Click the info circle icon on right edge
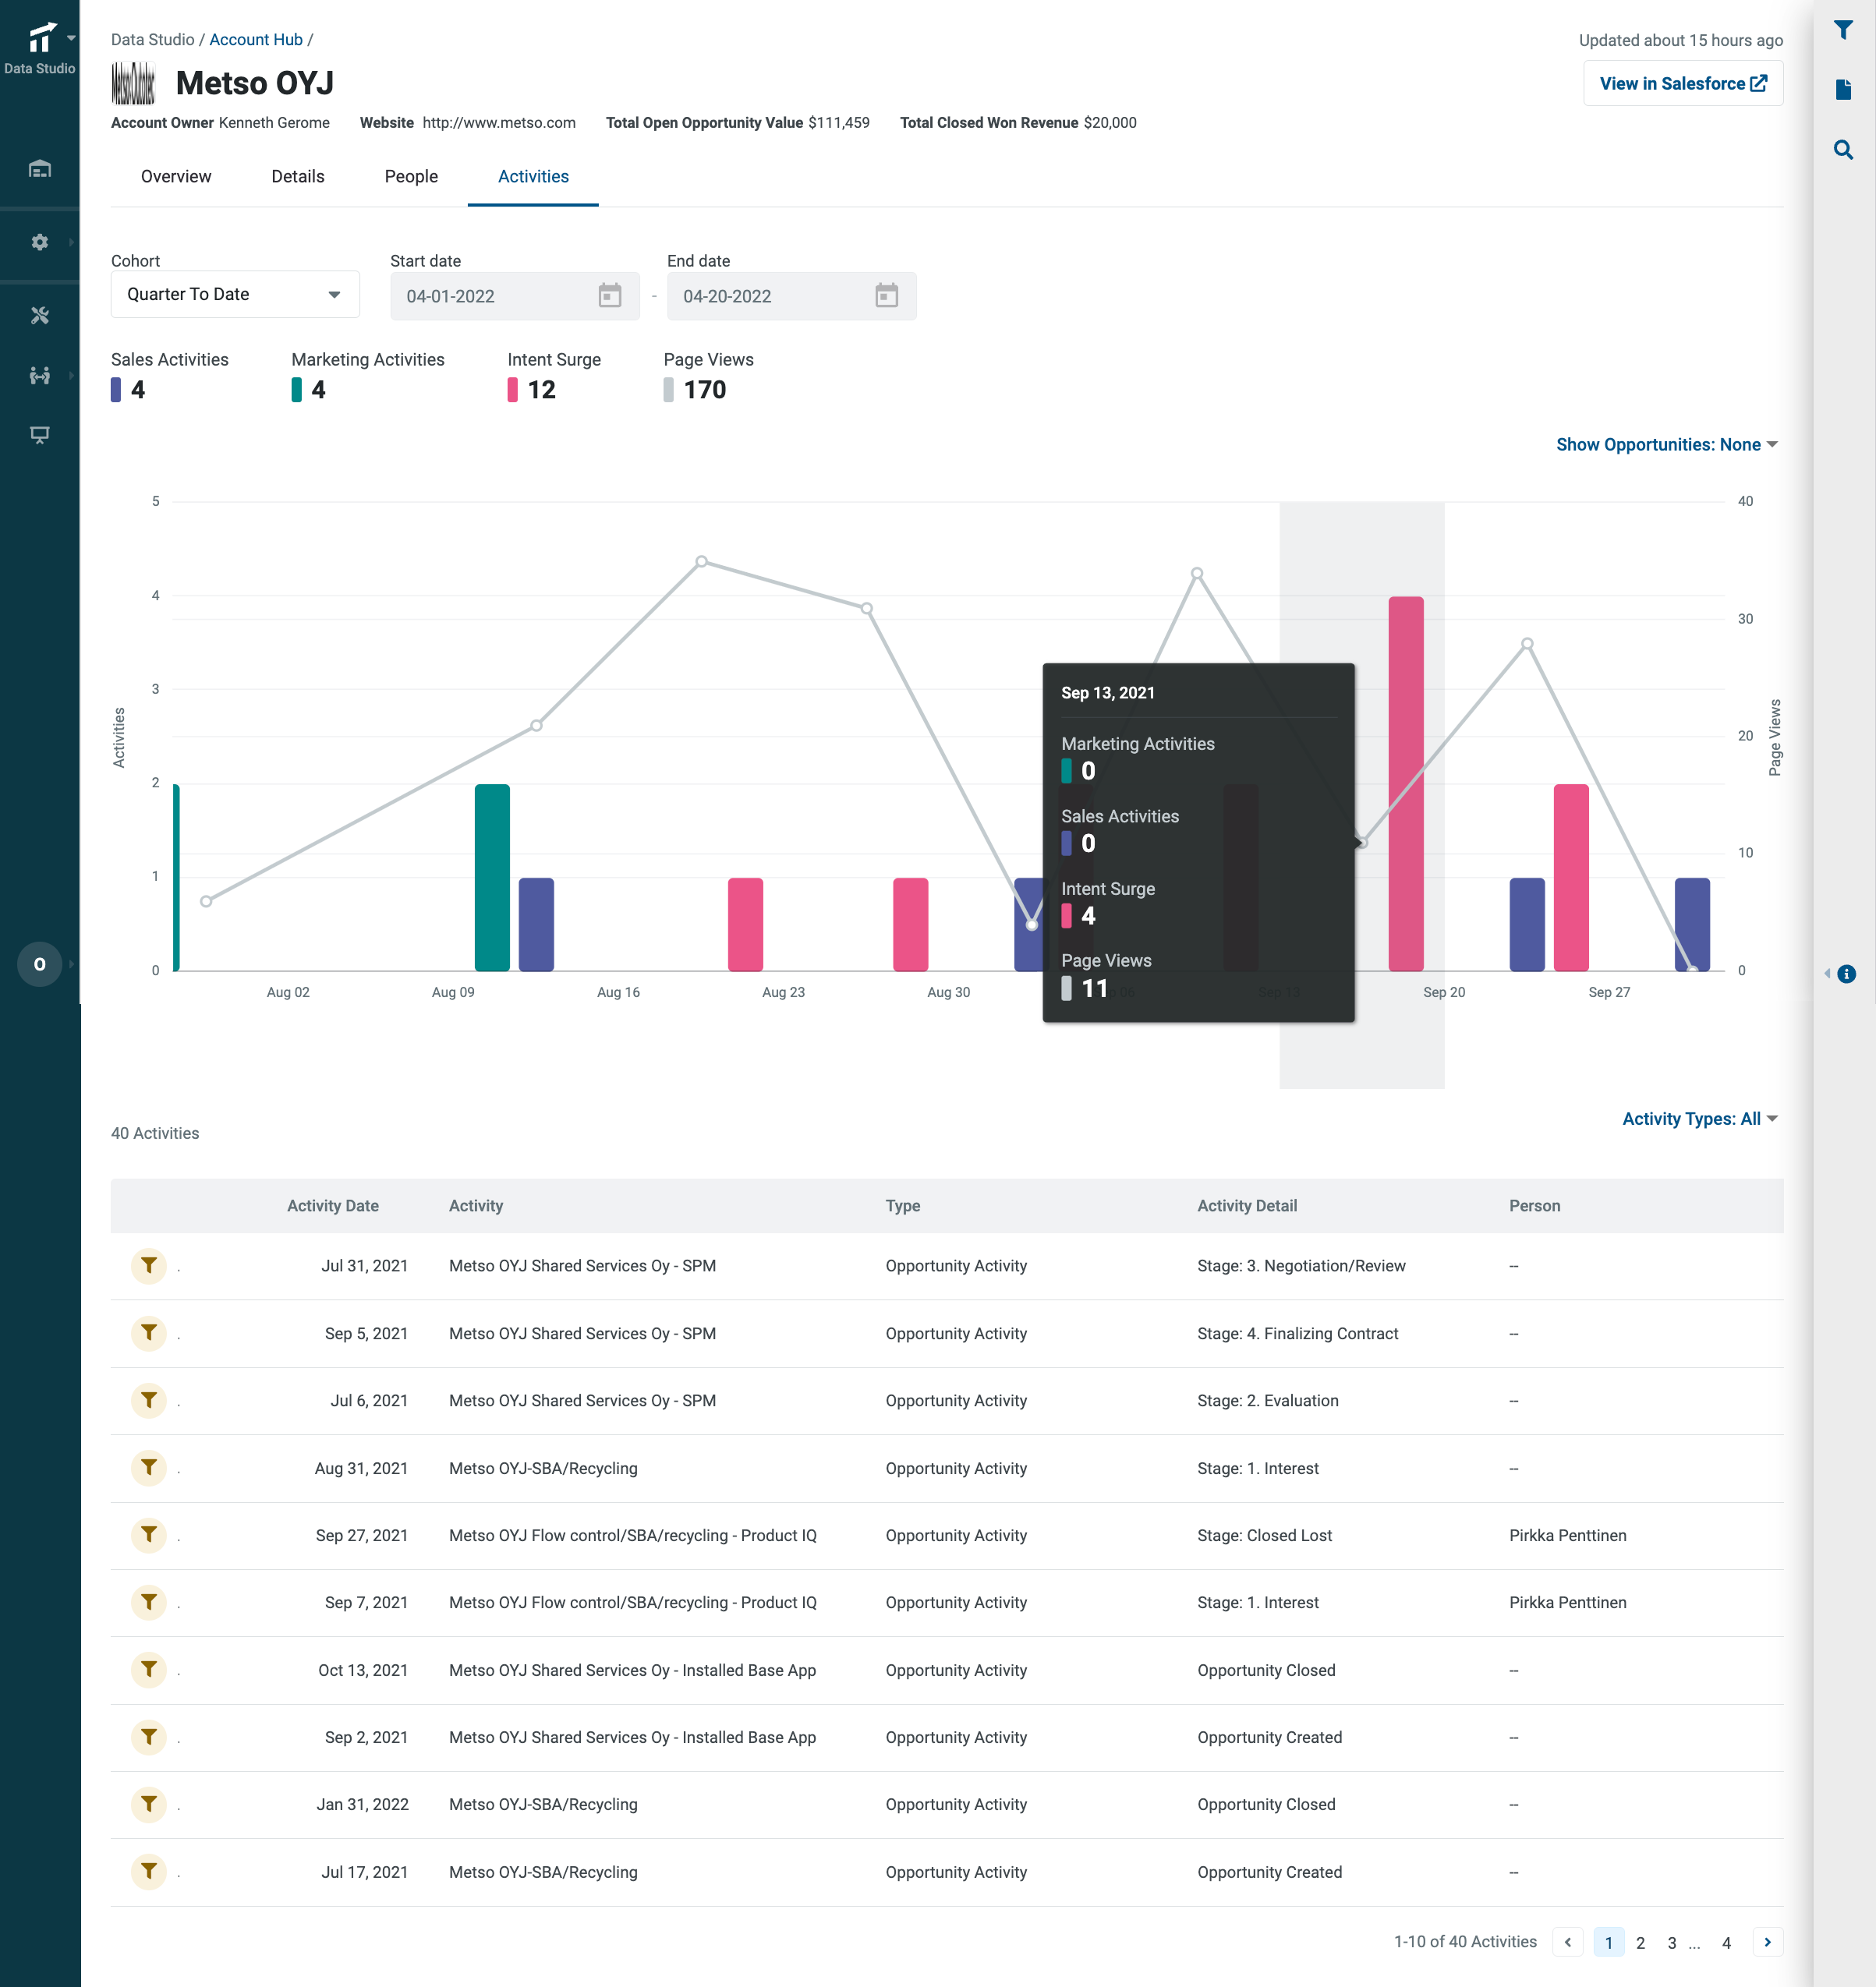This screenshot has width=1876, height=1987. click(1847, 974)
